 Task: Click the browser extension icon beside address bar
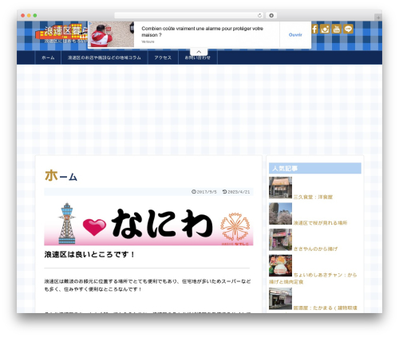point(271,15)
